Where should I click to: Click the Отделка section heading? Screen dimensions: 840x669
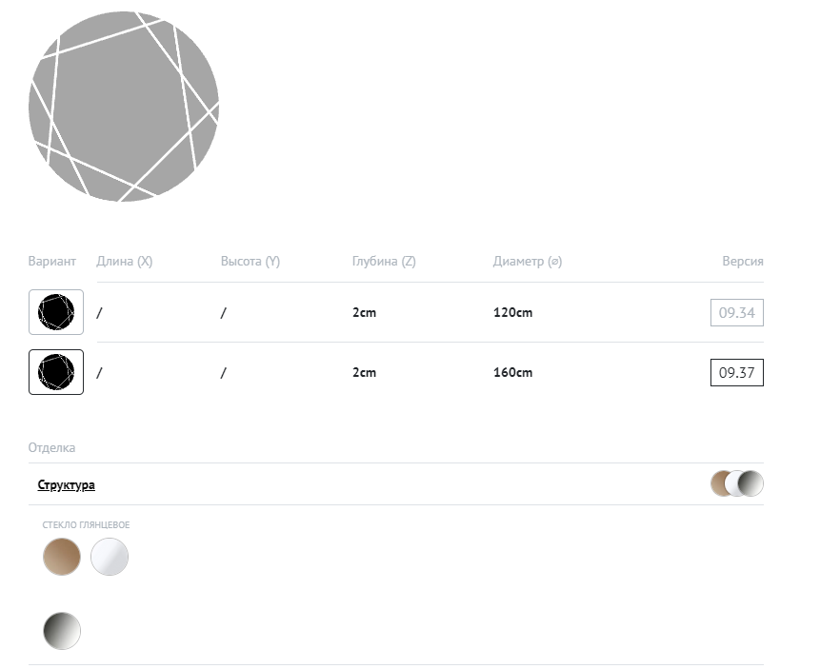tap(52, 447)
